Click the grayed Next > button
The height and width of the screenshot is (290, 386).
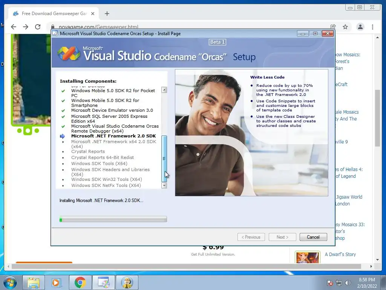click(x=282, y=237)
